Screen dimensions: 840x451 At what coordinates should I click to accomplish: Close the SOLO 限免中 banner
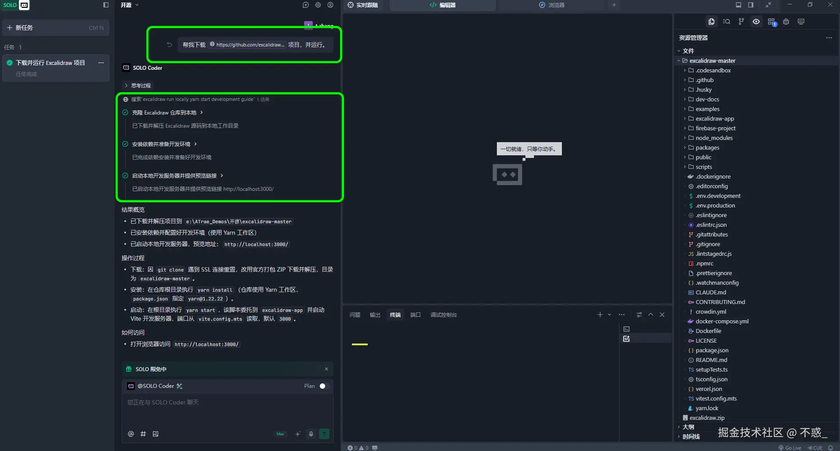coord(326,369)
